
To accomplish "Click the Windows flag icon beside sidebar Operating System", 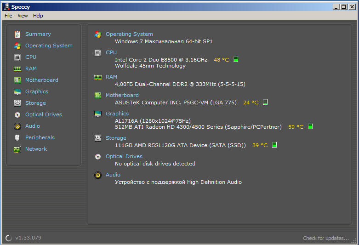I will click(17, 46).
